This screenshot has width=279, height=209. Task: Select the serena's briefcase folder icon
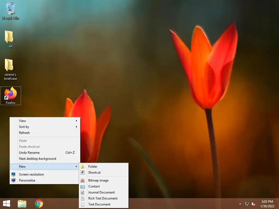10,69
